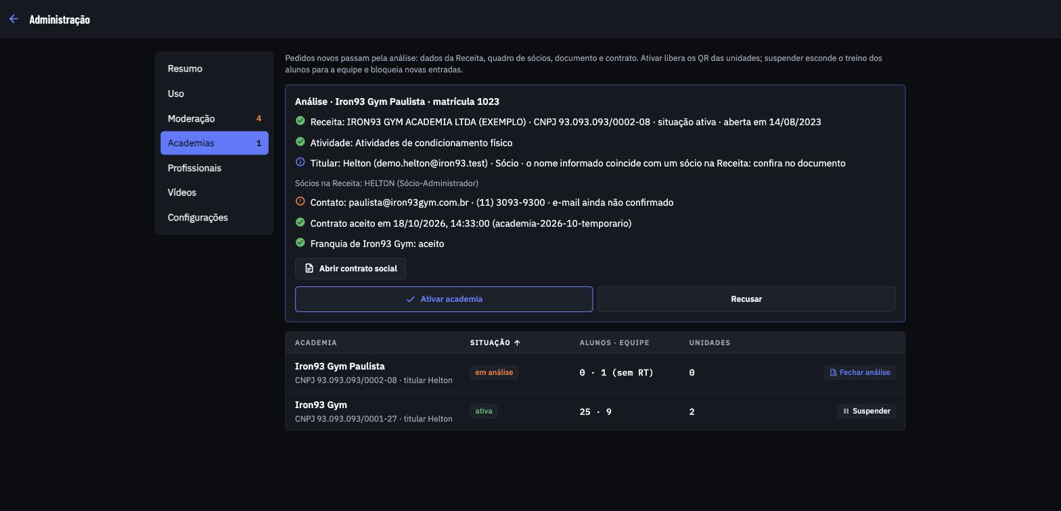
Task: Close the analysis with Fechar análise
Action: (x=860, y=373)
